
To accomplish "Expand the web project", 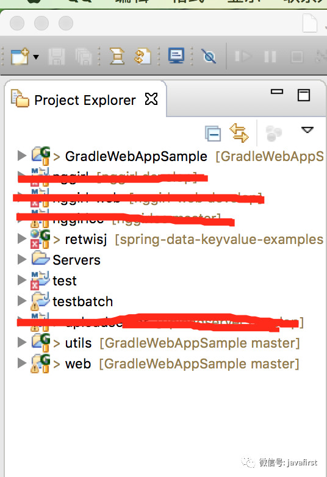I will pyautogui.click(x=21, y=363).
